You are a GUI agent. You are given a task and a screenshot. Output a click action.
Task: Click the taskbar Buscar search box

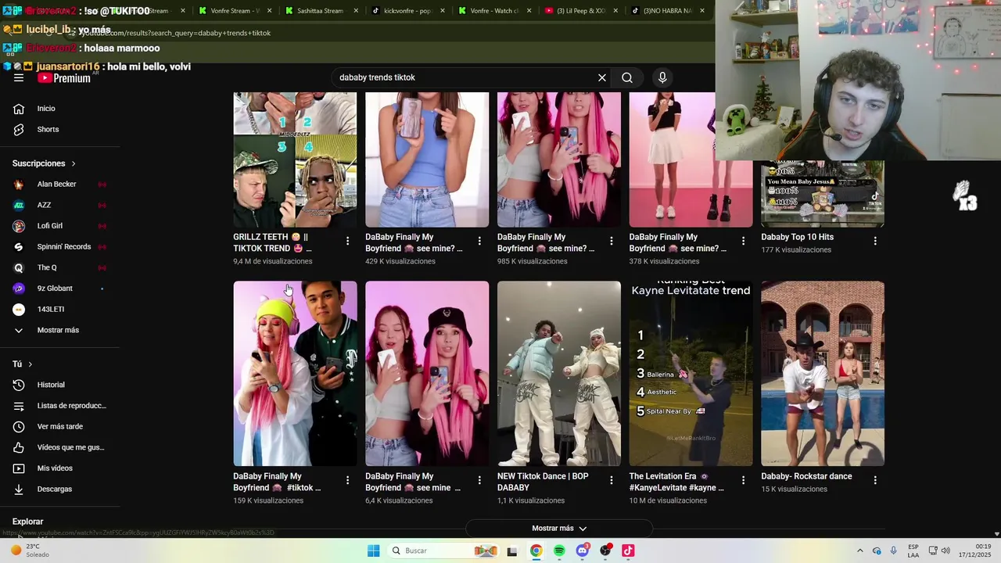click(x=443, y=550)
